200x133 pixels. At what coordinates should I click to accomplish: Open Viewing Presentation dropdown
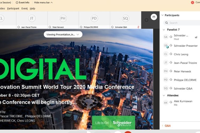[x=63, y=35]
